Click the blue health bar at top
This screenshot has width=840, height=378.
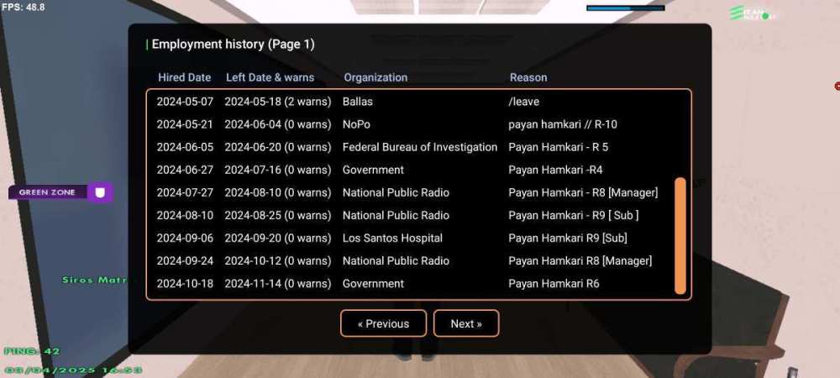625,8
